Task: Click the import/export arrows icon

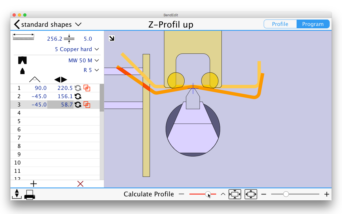Action: [x=17, y=194]
